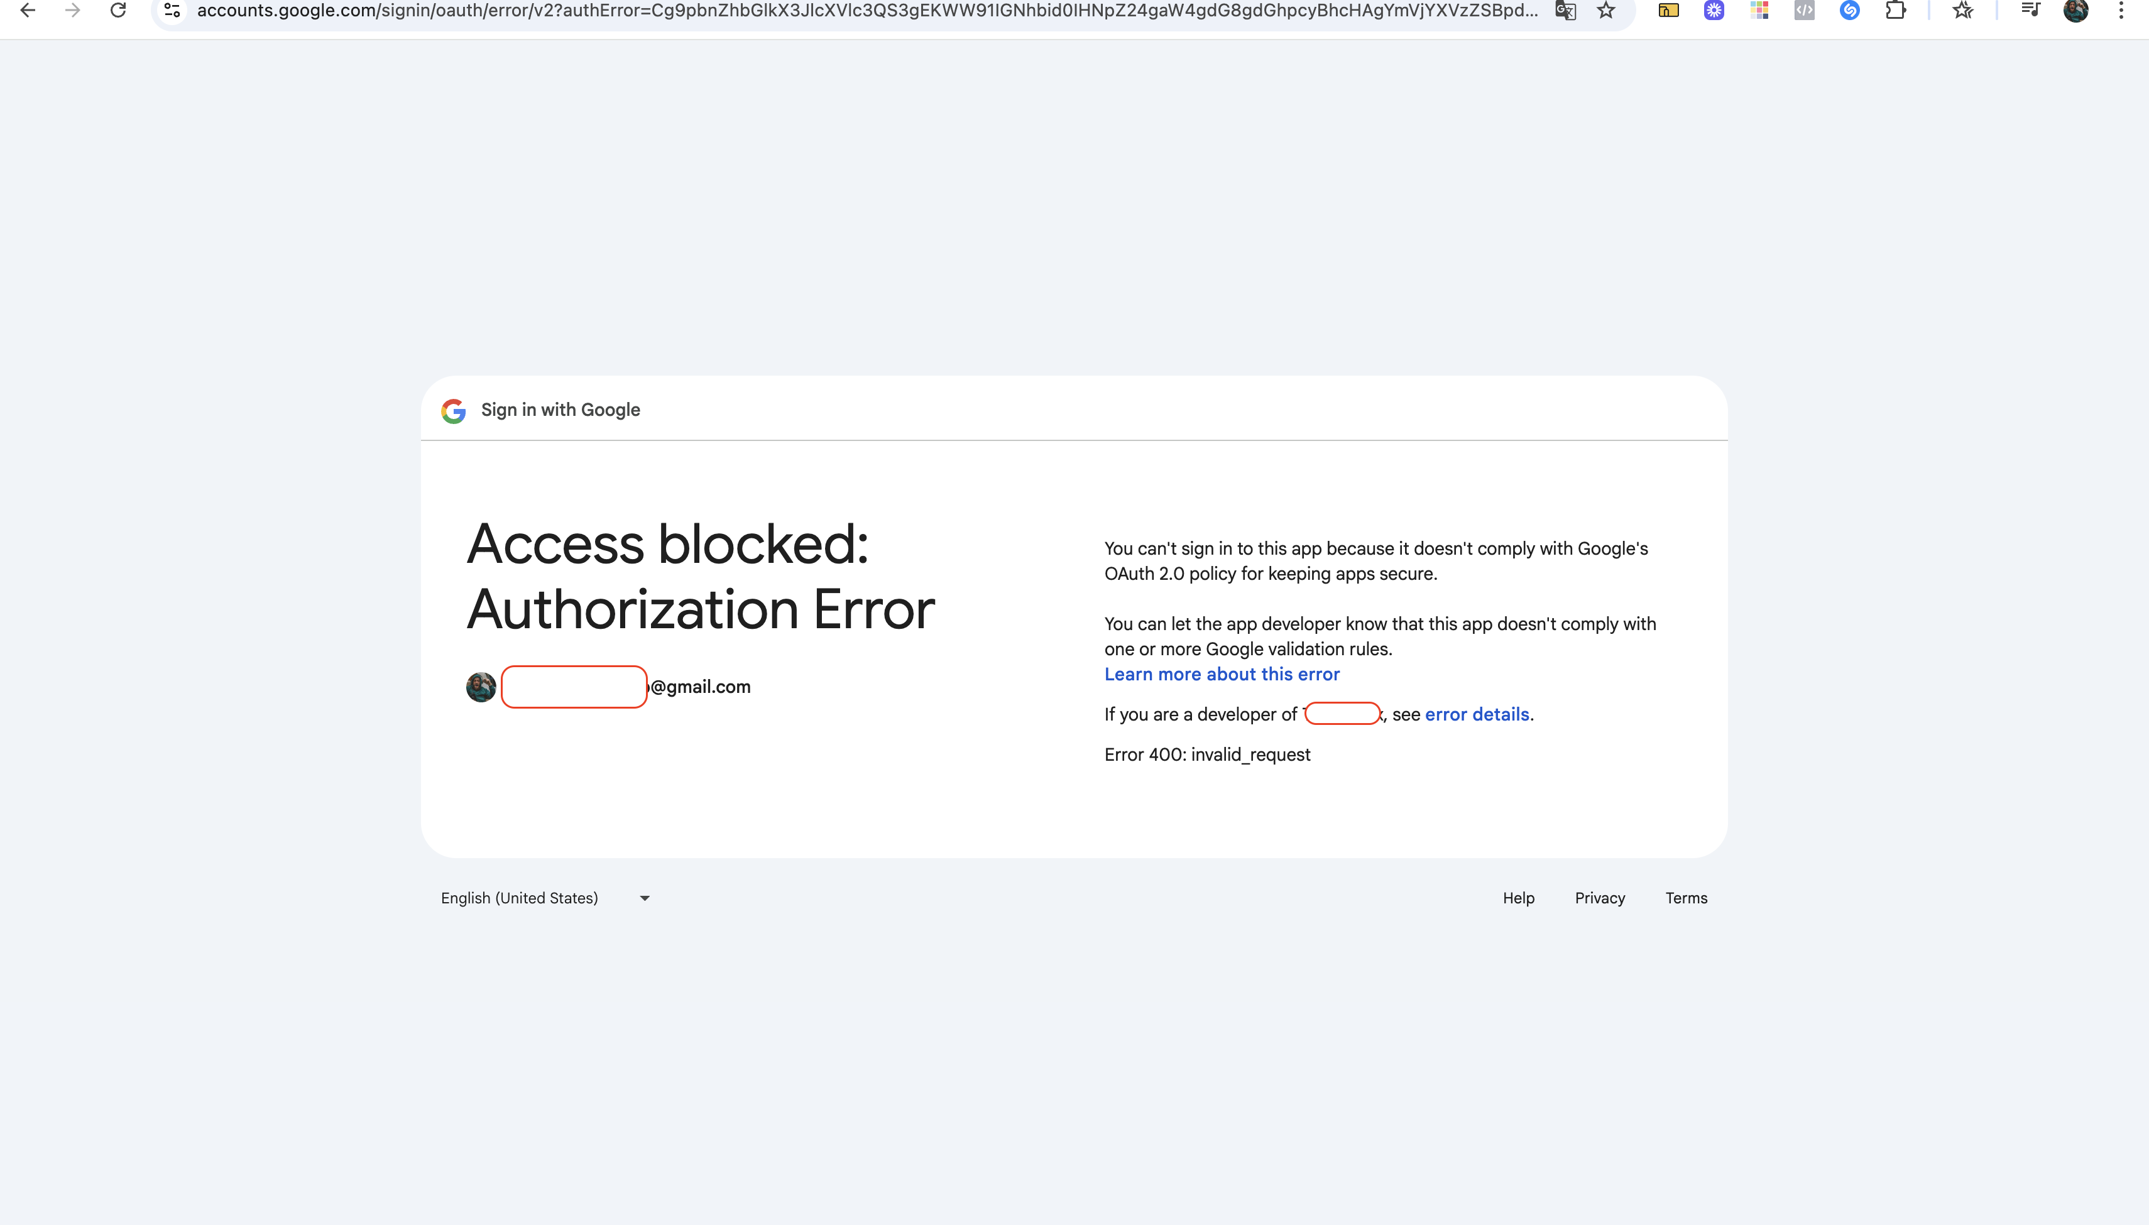The width and height of the screenshot is (2149, 1225).
Task: Open 'Learn more about this error' link
Action: point(1222,674)
